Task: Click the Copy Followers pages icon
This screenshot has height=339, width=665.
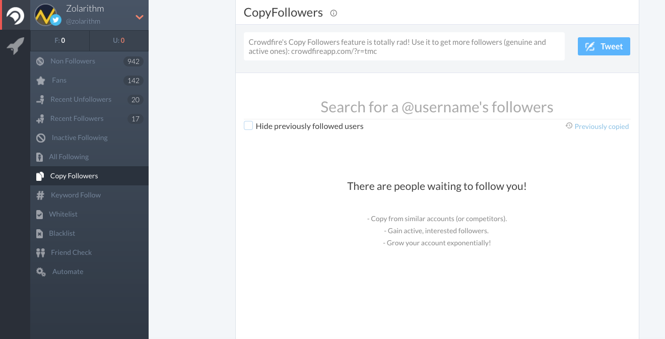Action: [40, 176]
